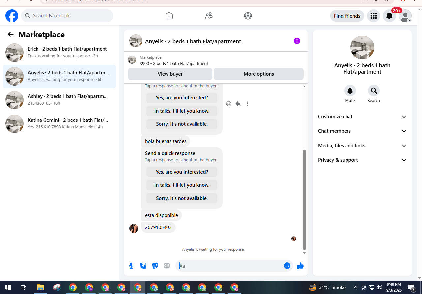Open the Katina Gemini conversation

[59, 124]
